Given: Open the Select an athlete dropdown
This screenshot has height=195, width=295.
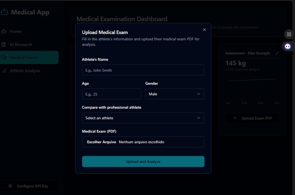Looking at the screenshot, I should pyautogui.click(x=143, y=118).
